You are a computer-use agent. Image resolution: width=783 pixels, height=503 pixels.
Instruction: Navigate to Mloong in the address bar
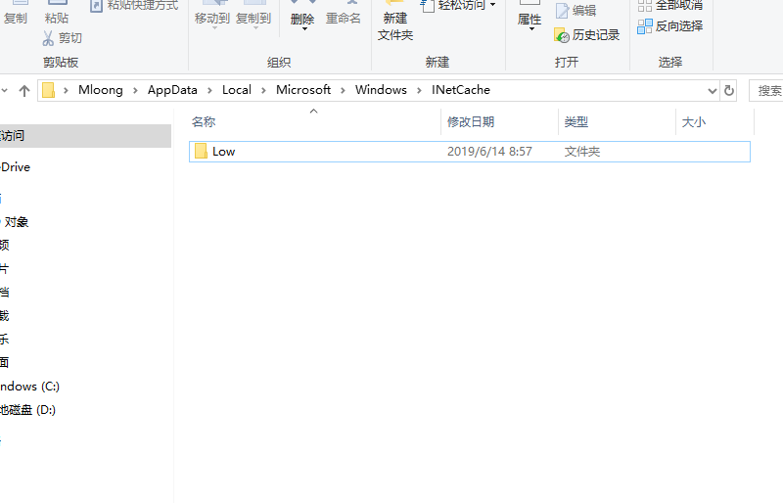101,90
